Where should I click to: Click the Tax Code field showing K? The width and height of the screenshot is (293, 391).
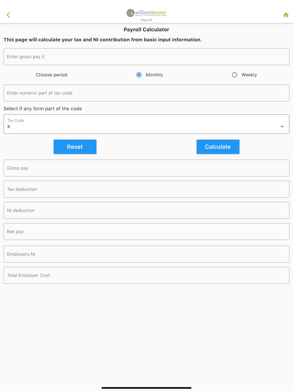[142, 124]
